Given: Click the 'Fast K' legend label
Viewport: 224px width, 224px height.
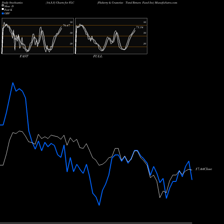Looking at the screenshot, I should pos(8,10).
